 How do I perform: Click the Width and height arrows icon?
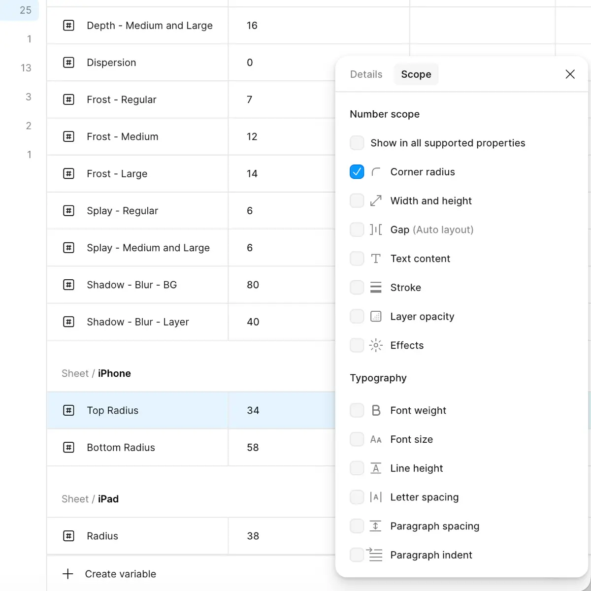(376, 200)
